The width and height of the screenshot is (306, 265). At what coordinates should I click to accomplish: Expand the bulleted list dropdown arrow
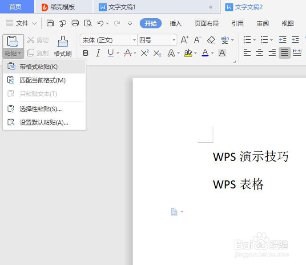coord(254,40)
